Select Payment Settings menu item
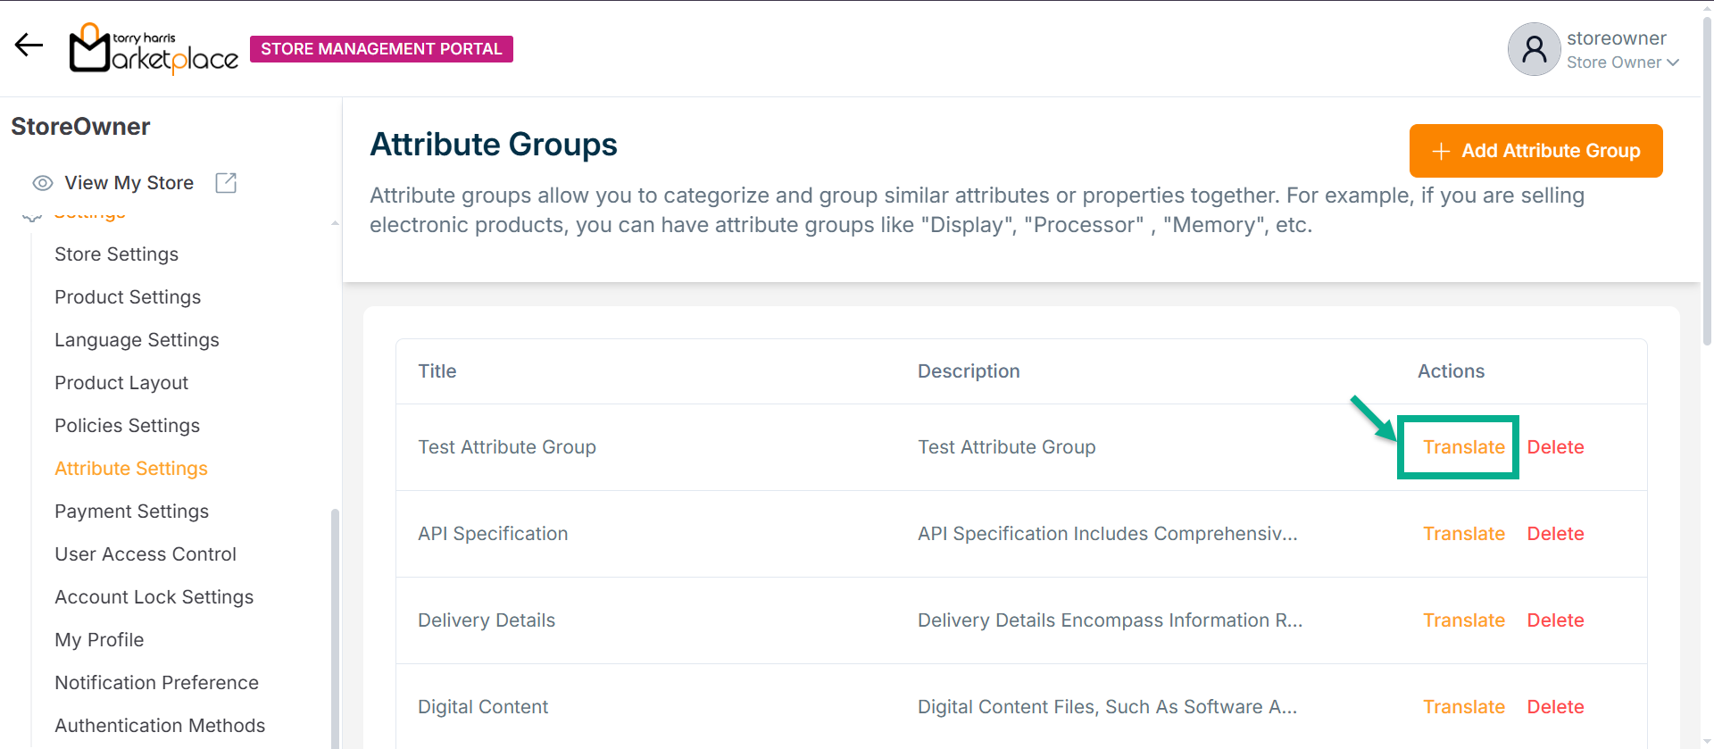Image resolution: width=1714 pixels, height=749 pixels. pos(131,512)
